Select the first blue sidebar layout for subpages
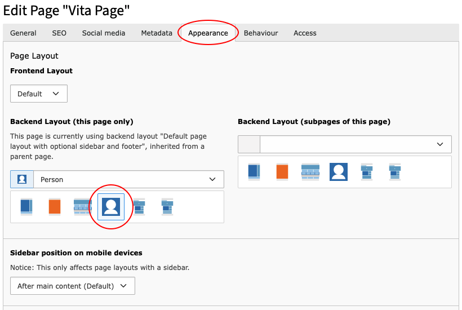Viewport: 462px width, 310px height. (254, 172)
